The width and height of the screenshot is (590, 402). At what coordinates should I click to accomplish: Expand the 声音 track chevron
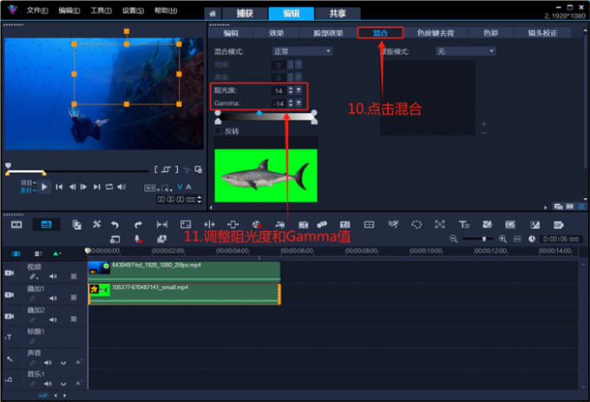click(63, 363)
